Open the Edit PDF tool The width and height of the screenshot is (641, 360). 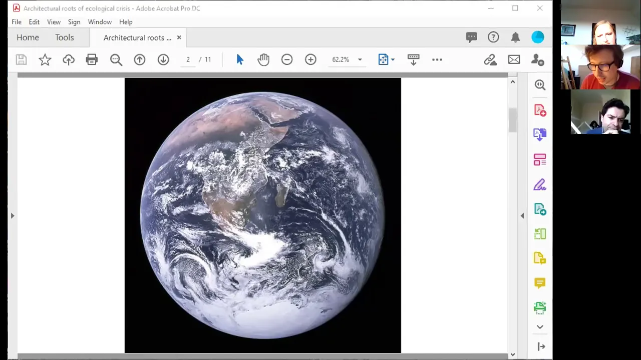(x=540, y=159)
